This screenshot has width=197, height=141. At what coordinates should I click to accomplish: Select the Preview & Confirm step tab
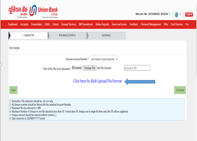click(x=67, y=35)
